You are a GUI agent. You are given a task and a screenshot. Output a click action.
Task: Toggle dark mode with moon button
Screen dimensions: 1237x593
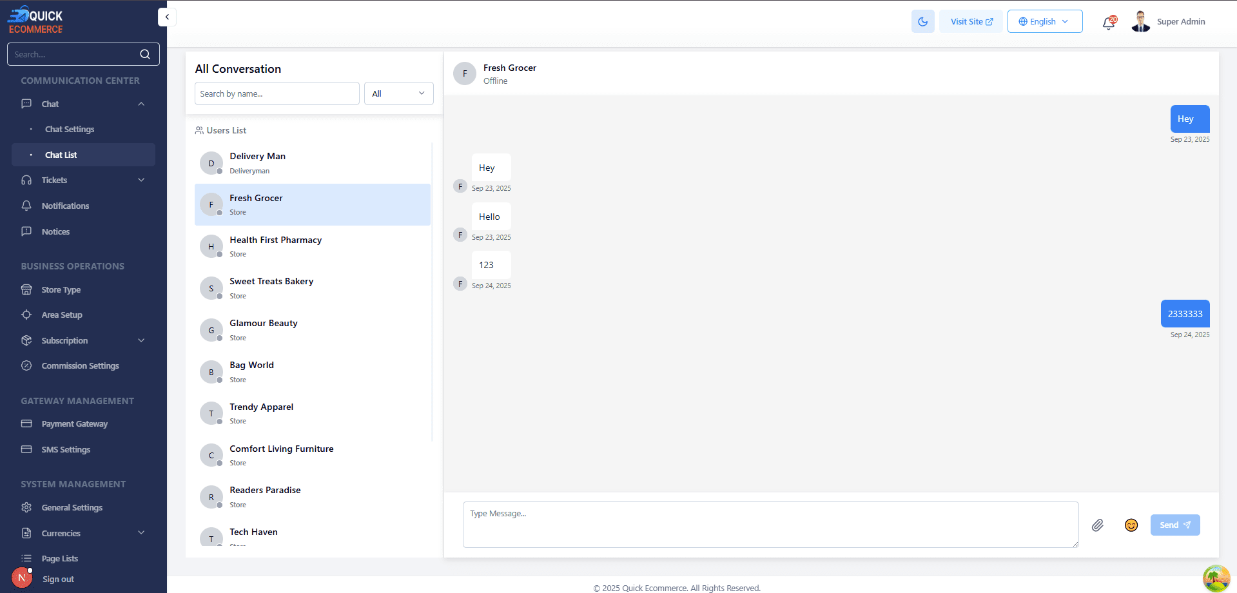tap(922, 21)
